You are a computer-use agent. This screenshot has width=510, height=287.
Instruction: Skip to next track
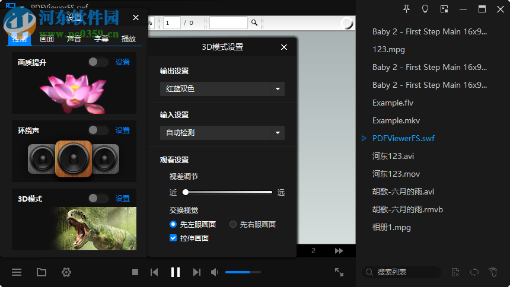pyautogui.click(x=197, y=272)
